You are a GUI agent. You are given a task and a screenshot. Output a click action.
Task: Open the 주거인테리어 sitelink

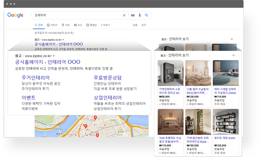(x=35, y=78)
